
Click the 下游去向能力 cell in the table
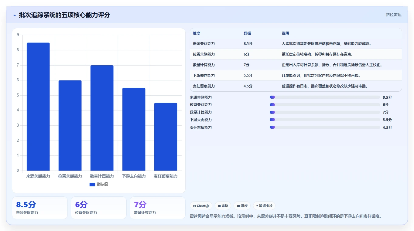tap(204, 76)
